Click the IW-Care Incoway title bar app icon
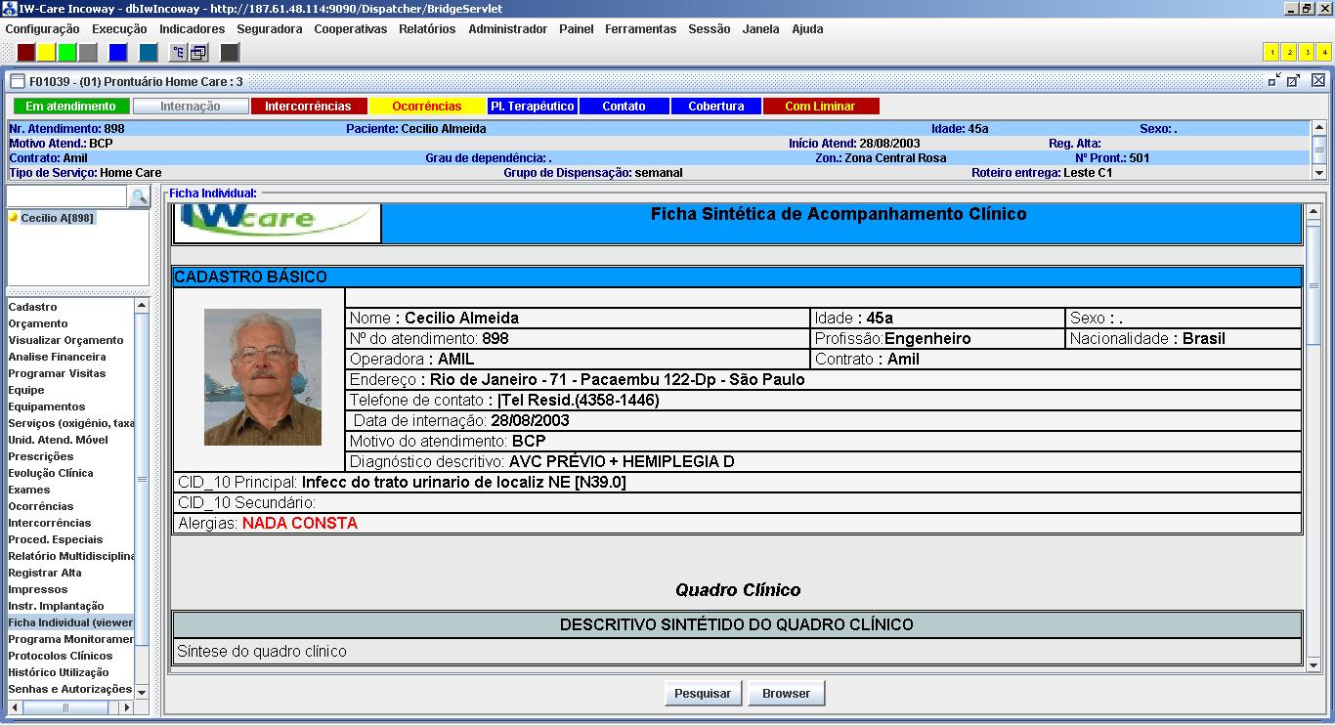The height and width of the screenshot is (727, 1335). click(10, 8)
